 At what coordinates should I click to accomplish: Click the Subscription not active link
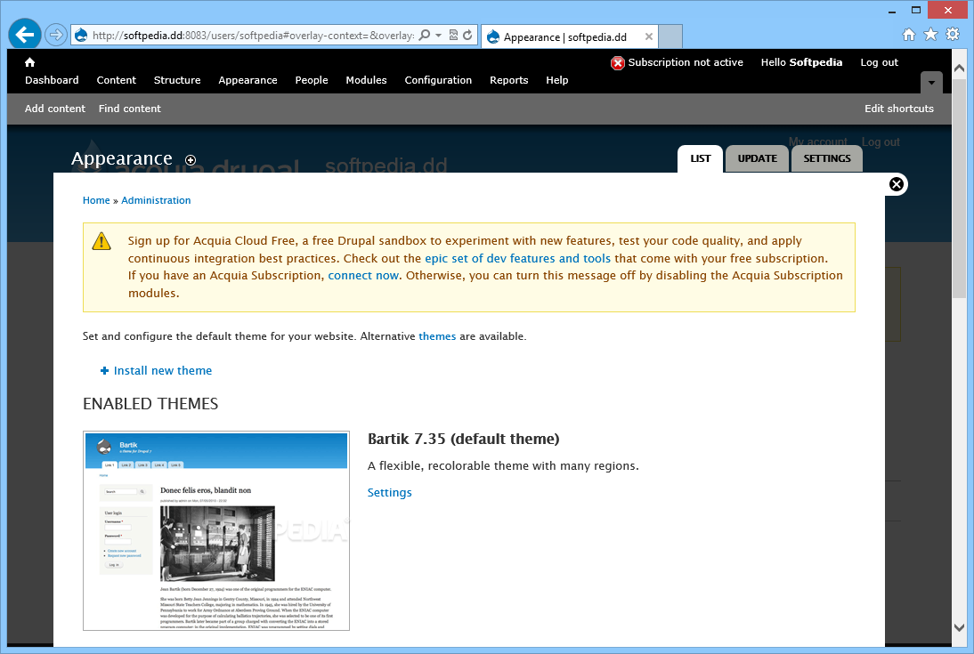[686, 62]
